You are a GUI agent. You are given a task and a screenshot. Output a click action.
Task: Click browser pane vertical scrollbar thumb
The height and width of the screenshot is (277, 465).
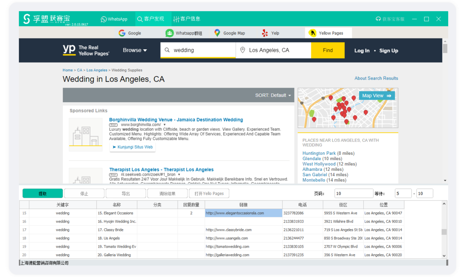[x=445, y=48]
